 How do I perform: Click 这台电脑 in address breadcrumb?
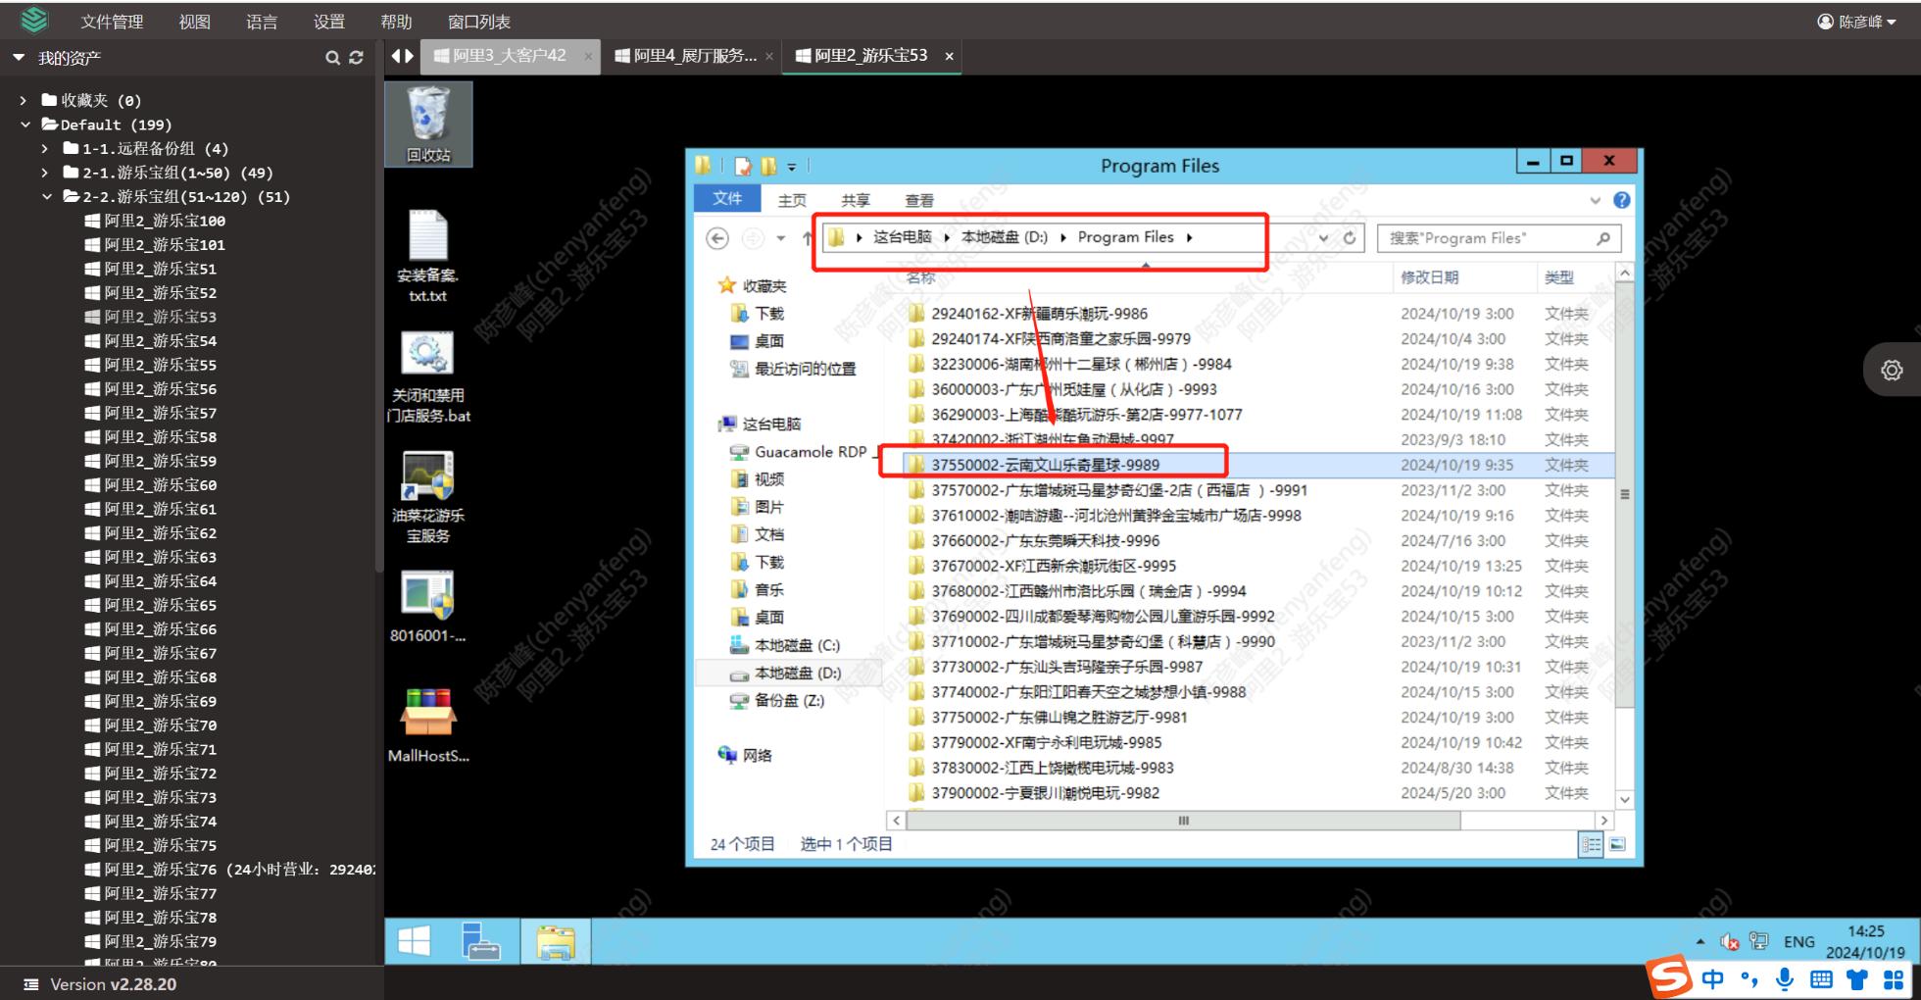903,237
